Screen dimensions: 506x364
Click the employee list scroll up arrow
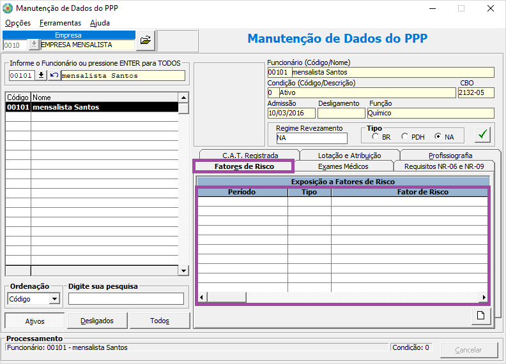tap(183, 98)
